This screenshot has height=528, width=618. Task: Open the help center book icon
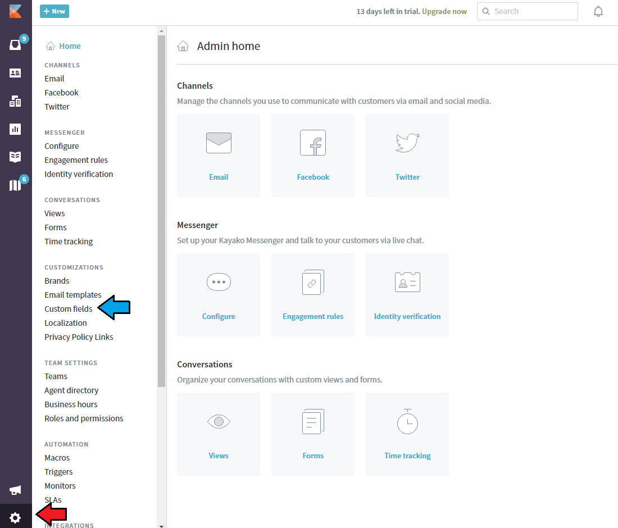point(15,157)
